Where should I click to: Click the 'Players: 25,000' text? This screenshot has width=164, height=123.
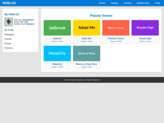click(57, 41)
